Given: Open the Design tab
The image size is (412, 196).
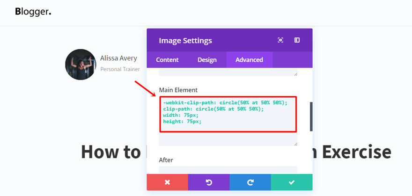Looking at the screenshot, I should coord(207,60).
